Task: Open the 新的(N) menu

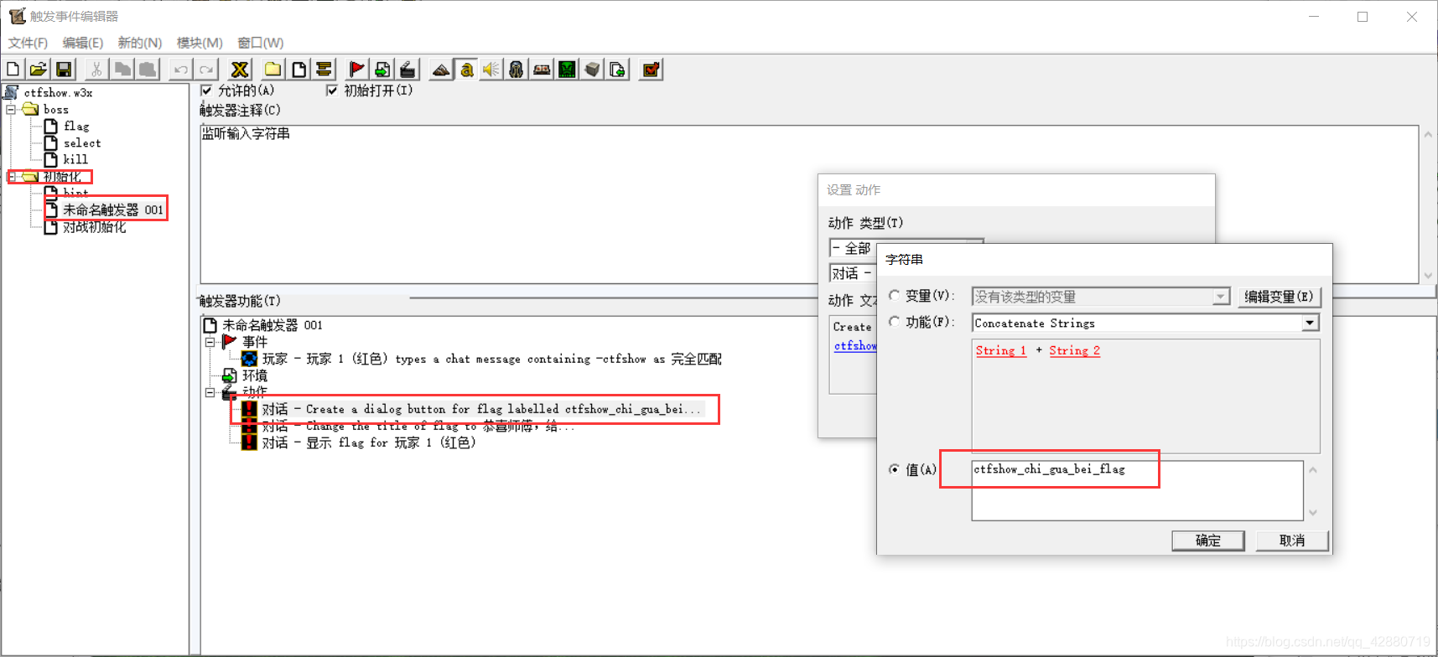Action: (x=139, y=43)
